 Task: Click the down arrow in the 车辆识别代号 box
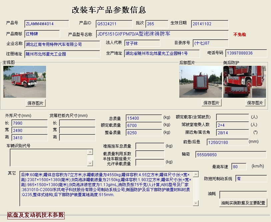point(90,163)
